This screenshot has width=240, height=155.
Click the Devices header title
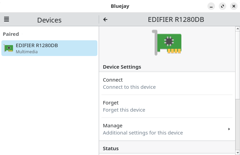click(x=49, y=20)
